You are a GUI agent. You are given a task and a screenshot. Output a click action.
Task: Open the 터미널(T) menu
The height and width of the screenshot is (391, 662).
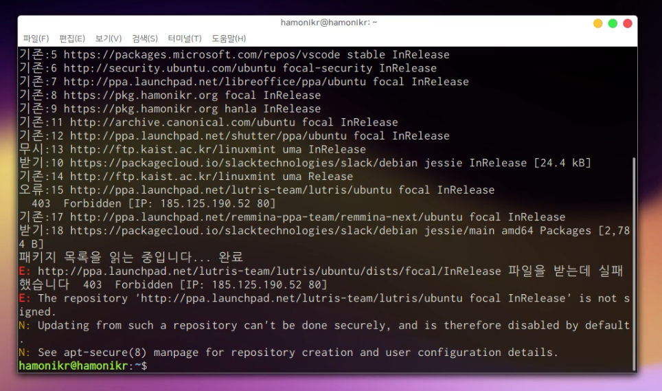point(185,38)
